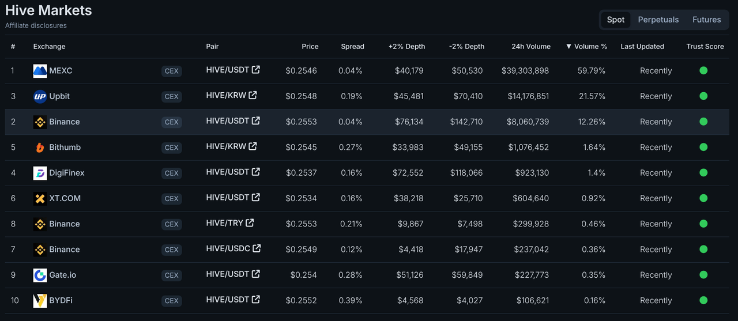Switch to the Perpetuals tab
Image resolution: width=738 pixels, height=321 pixels.
pos(658,20)
